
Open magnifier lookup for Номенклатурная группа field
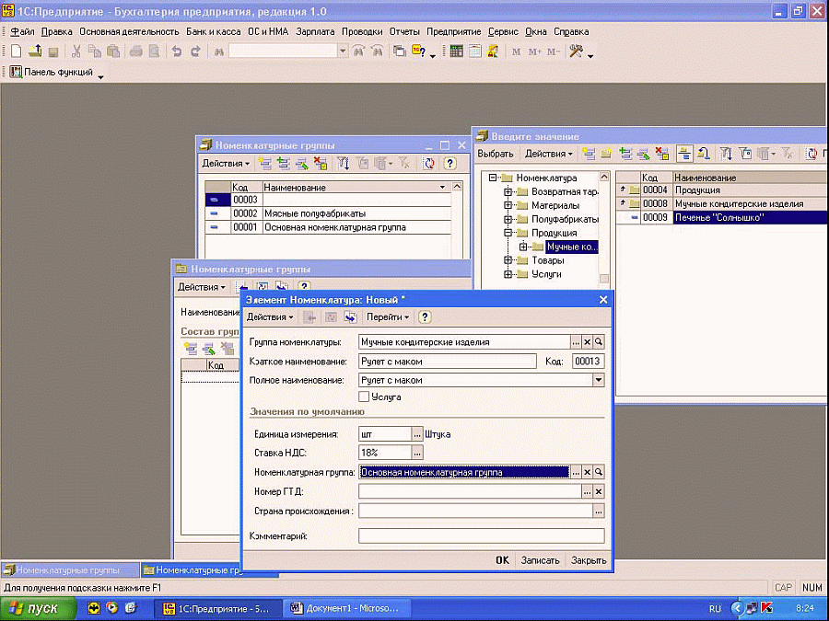(x=598, y=472)
